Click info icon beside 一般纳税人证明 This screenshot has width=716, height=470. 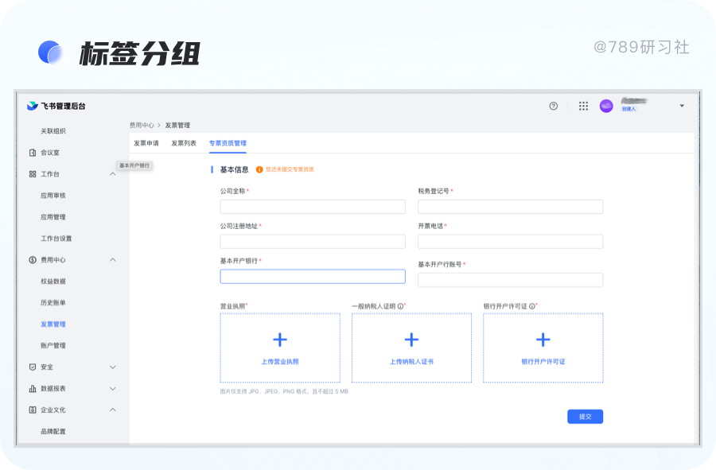pyautogui.click(x=400, y=306)
